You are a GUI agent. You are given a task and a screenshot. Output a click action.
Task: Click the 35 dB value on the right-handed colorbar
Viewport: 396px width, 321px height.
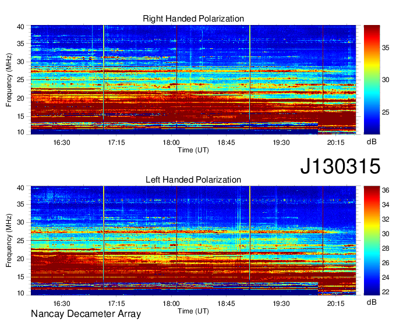(386, 48)
